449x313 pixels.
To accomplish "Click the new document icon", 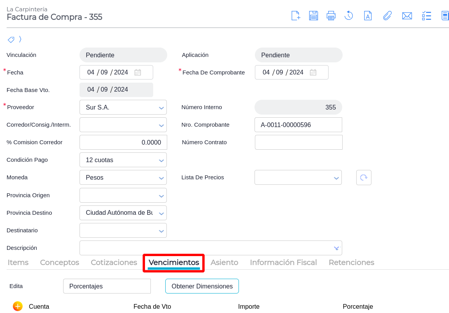I will (x=296, y=16).
